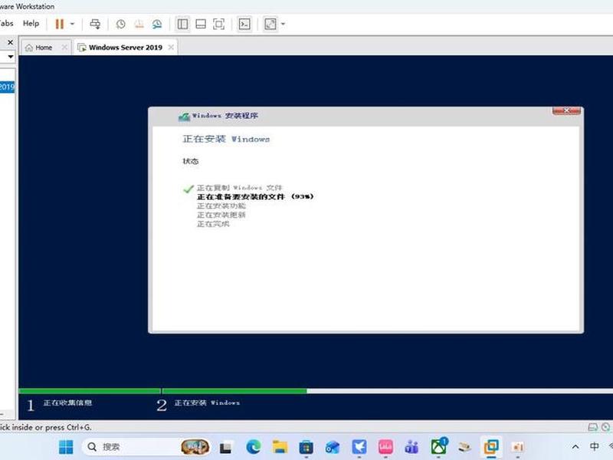Pause the running virtual machine
The image size is (613, 460).
60,25
